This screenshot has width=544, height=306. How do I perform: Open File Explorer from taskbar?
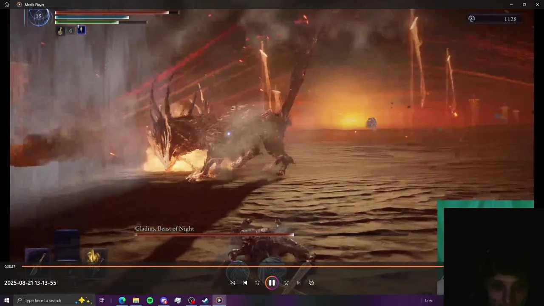[136, 300]
